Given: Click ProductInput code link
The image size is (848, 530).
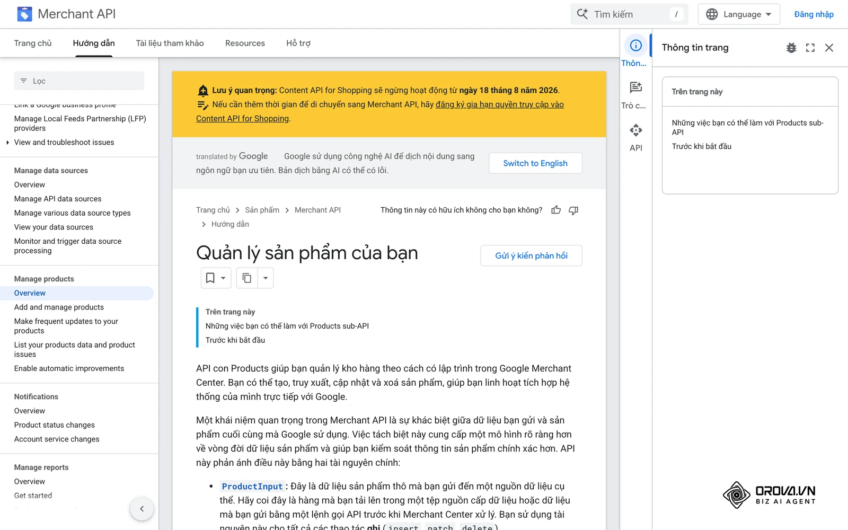Looking at the screenshot, I should 252,486.
